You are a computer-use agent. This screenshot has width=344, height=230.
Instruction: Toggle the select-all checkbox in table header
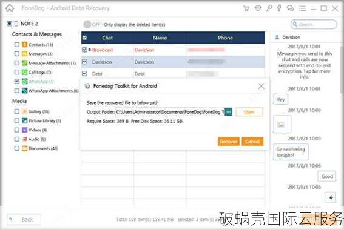click(x=84, y=38)
